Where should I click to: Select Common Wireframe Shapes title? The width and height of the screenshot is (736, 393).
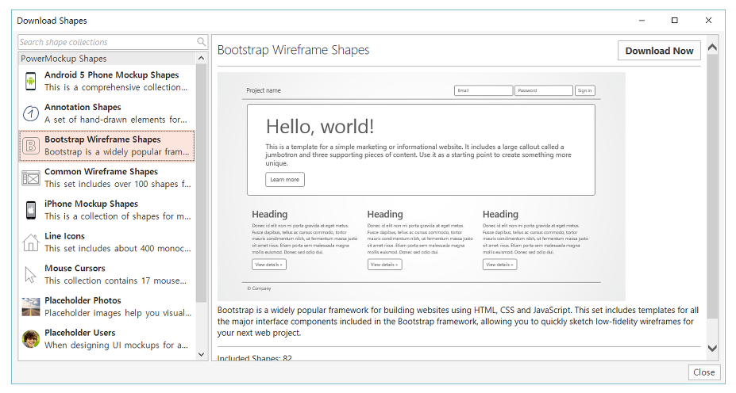click(101, 172)
